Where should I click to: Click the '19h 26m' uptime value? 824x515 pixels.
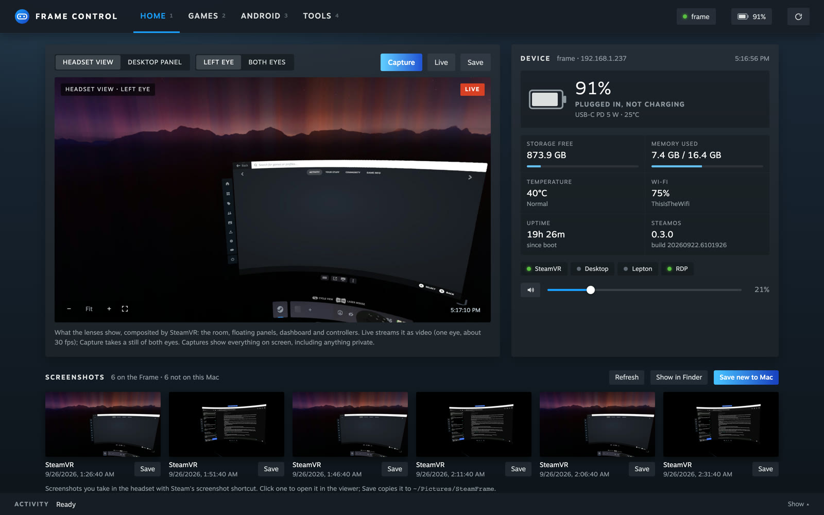pyautogui.click(x=546, y=234)
